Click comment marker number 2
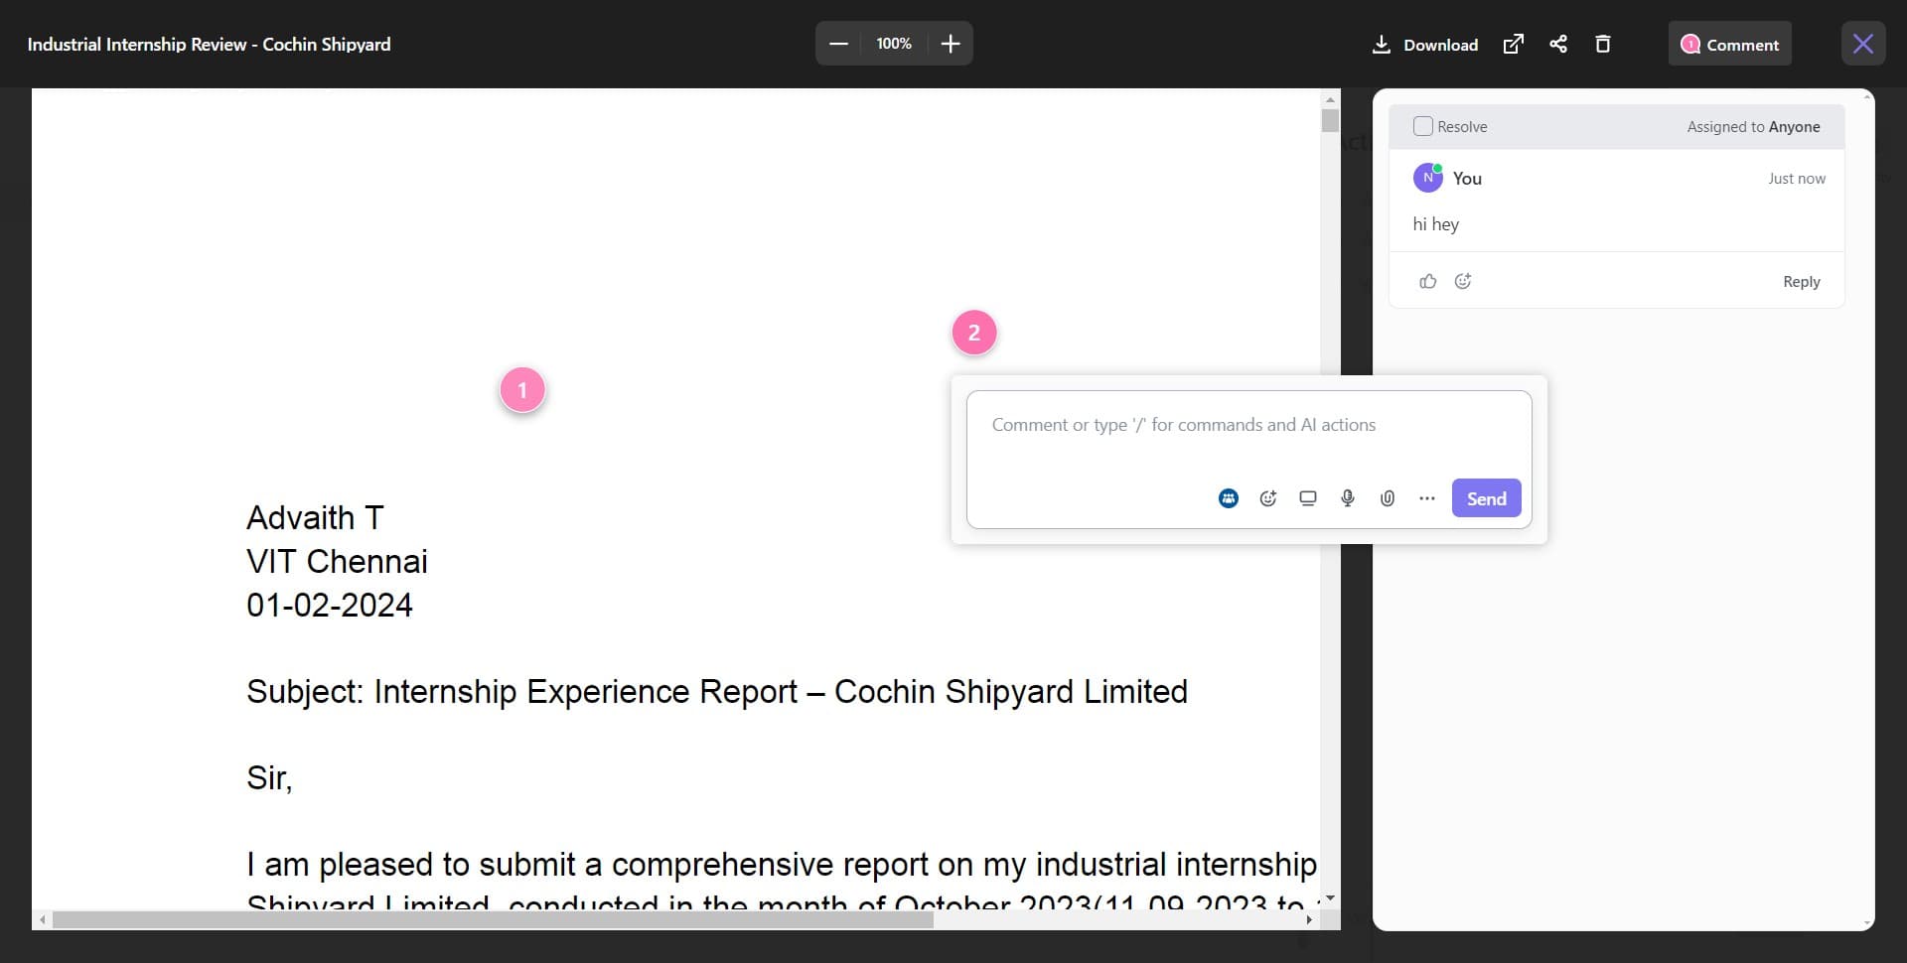Screen dimensions: 1907x963 (x=974, y=333)
